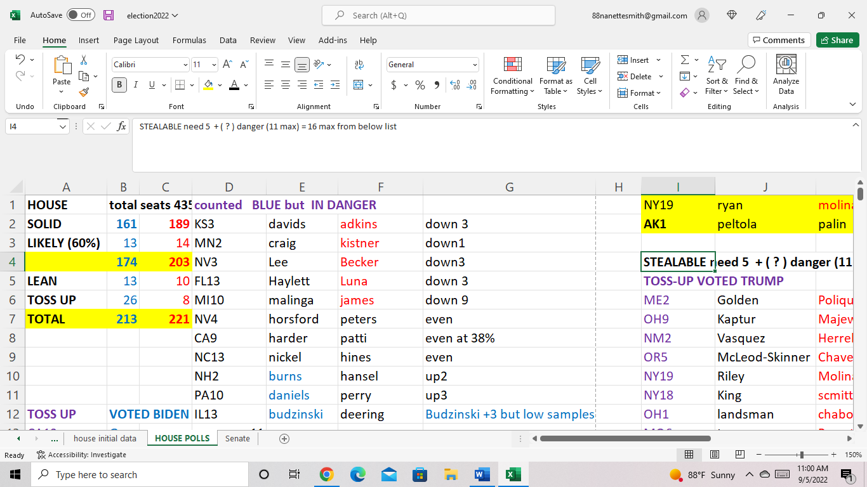This screenshot has height=487, width=867.
Task: Click the Save icon in title bar
Action: point(109,15)
